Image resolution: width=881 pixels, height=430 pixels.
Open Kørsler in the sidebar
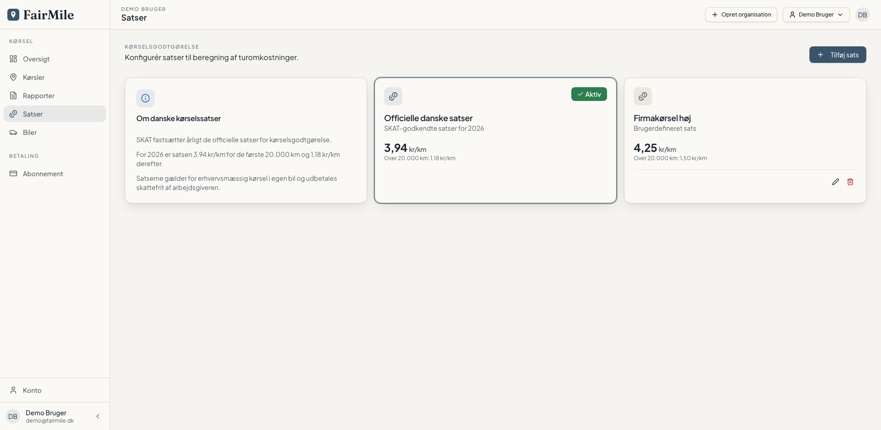55,77
